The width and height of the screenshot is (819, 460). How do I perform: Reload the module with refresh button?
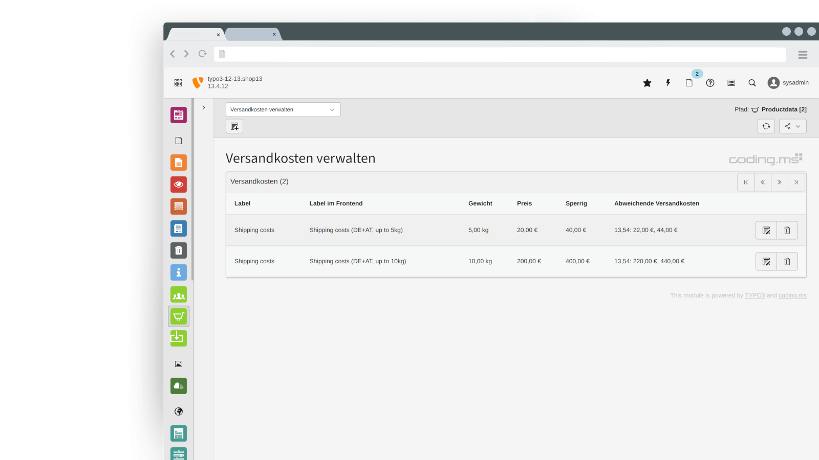coord(766,126)
